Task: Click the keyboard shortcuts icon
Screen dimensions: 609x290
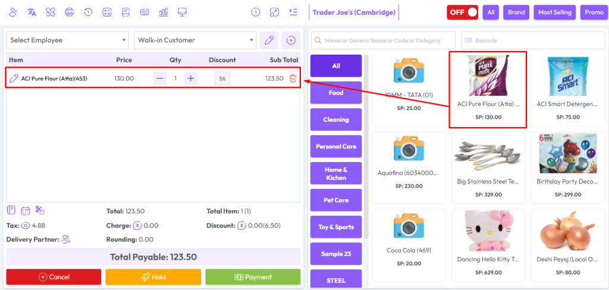Action: pos(145,12)
